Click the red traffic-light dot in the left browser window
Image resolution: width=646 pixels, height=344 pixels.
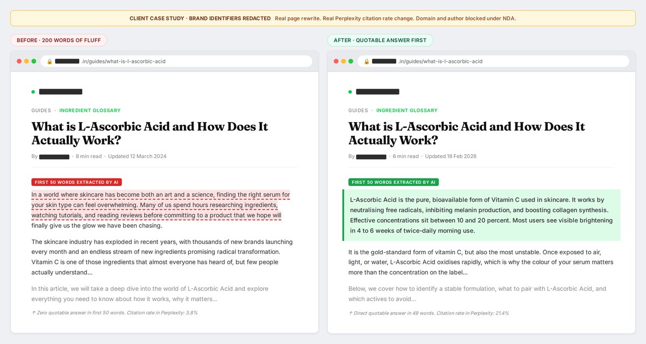[19, 61]
